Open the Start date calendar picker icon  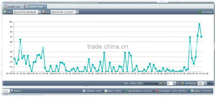tap(40, 12)
